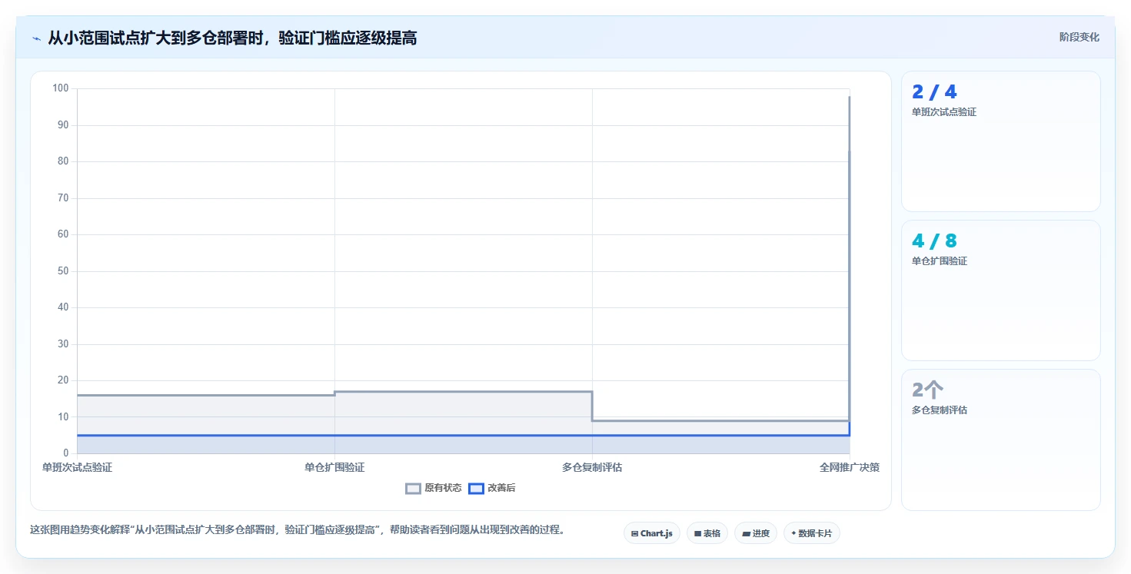This screenshot has height=574, width=1131.
Task: Click the y-axis value 70
Action: pos(63,198)
